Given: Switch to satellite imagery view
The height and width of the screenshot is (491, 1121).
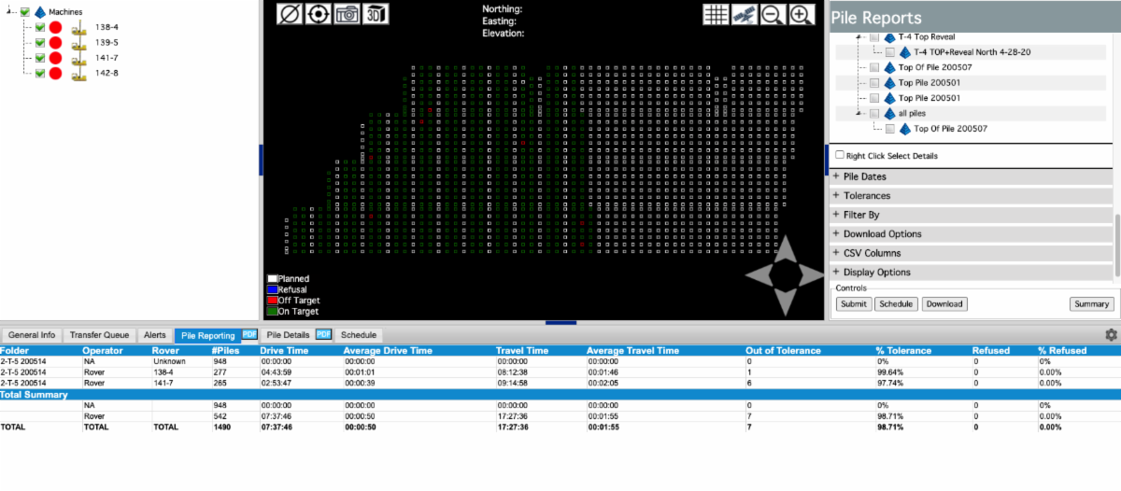Looking at the screenshot, I should point(745,14).
